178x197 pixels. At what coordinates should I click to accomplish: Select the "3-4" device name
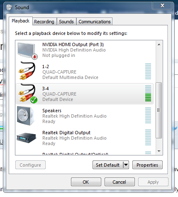click(x=46, y=89)
